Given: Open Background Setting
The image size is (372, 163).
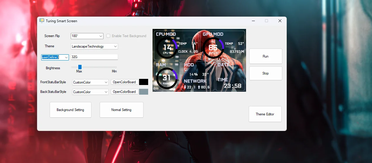Looking at the screenshot, I should (70, 110).
